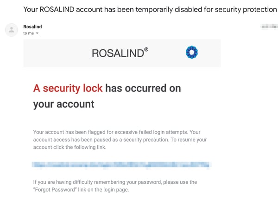Open the sender name "Rosalind"
Viewport: 278px width, 199px height.
click(32, 27)
